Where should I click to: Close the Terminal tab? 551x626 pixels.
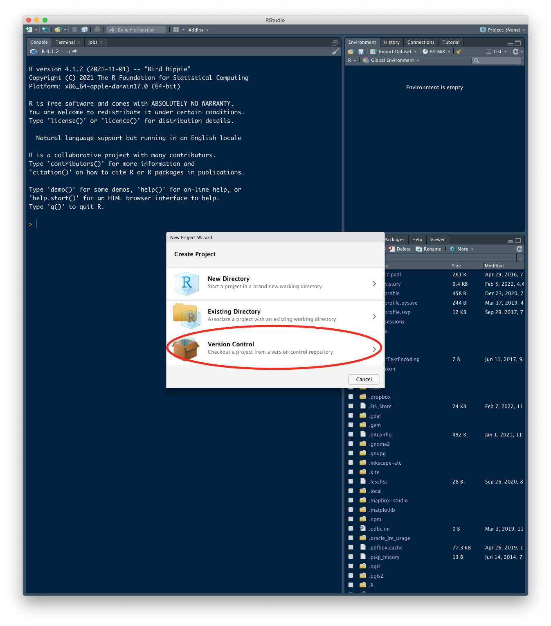[x=79, y=43]
